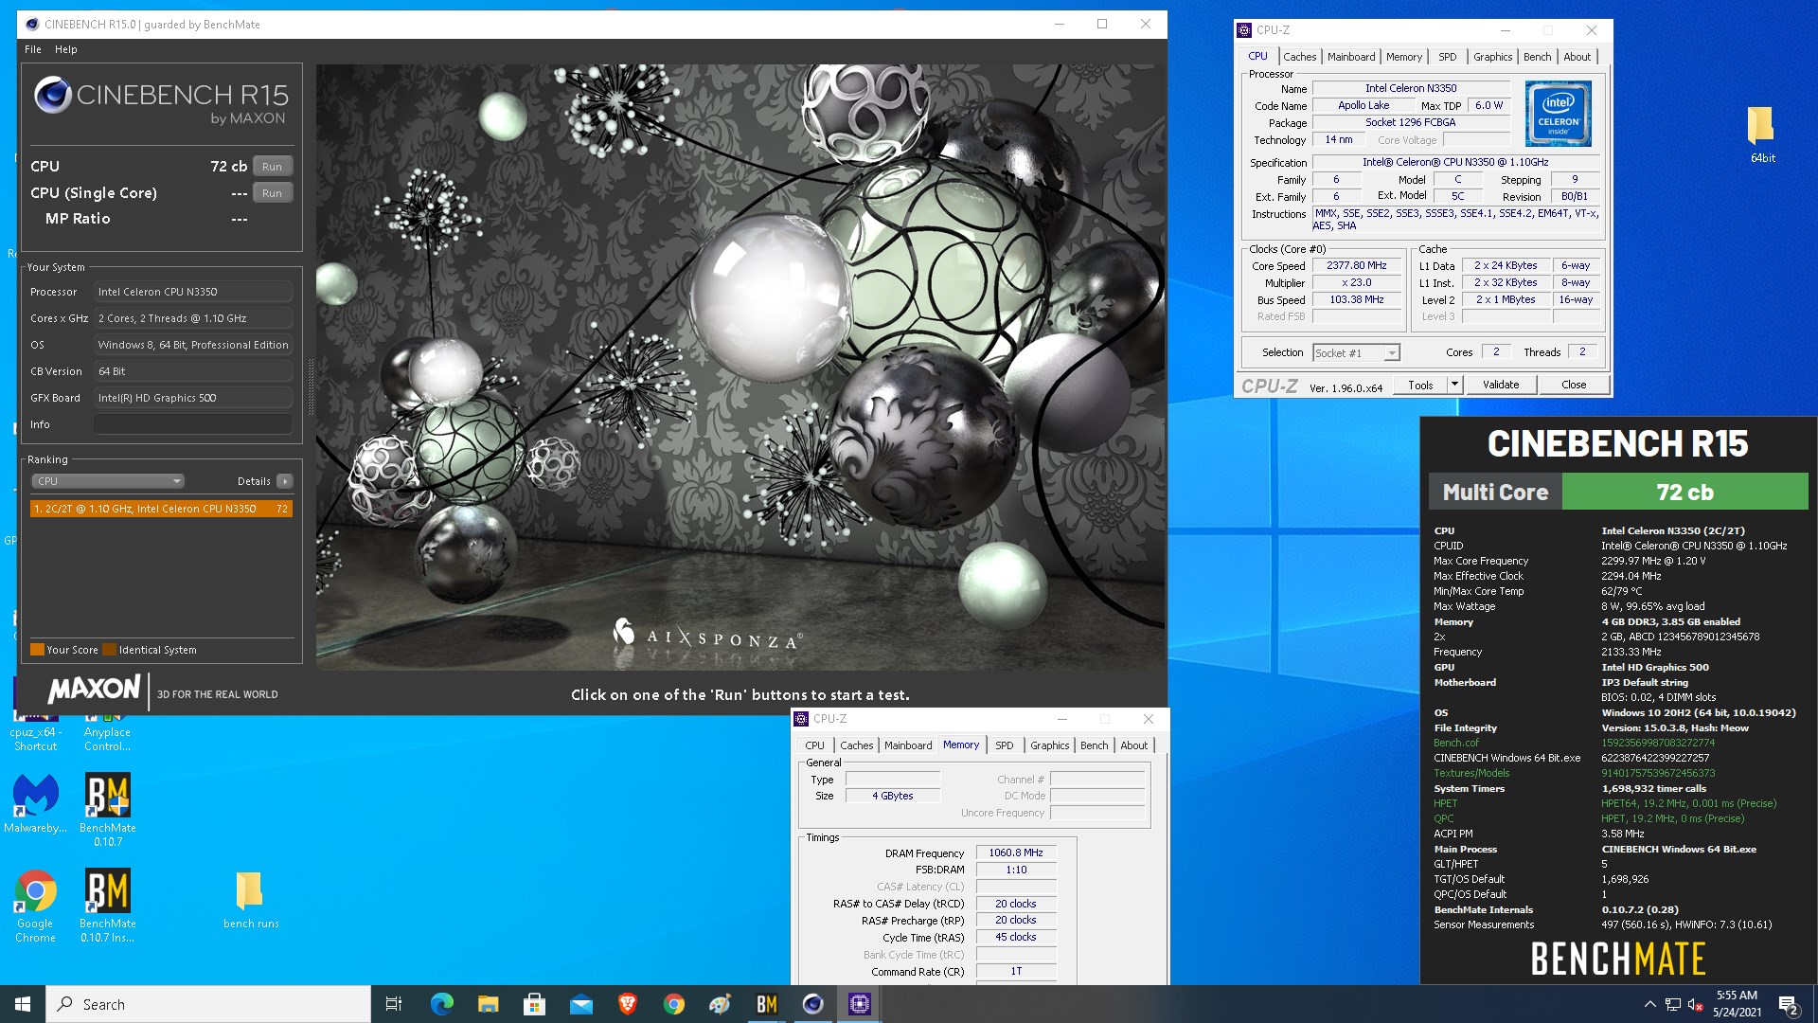
Task: Open Task View in the taskbar
Action: click(x=394, y=1004)
